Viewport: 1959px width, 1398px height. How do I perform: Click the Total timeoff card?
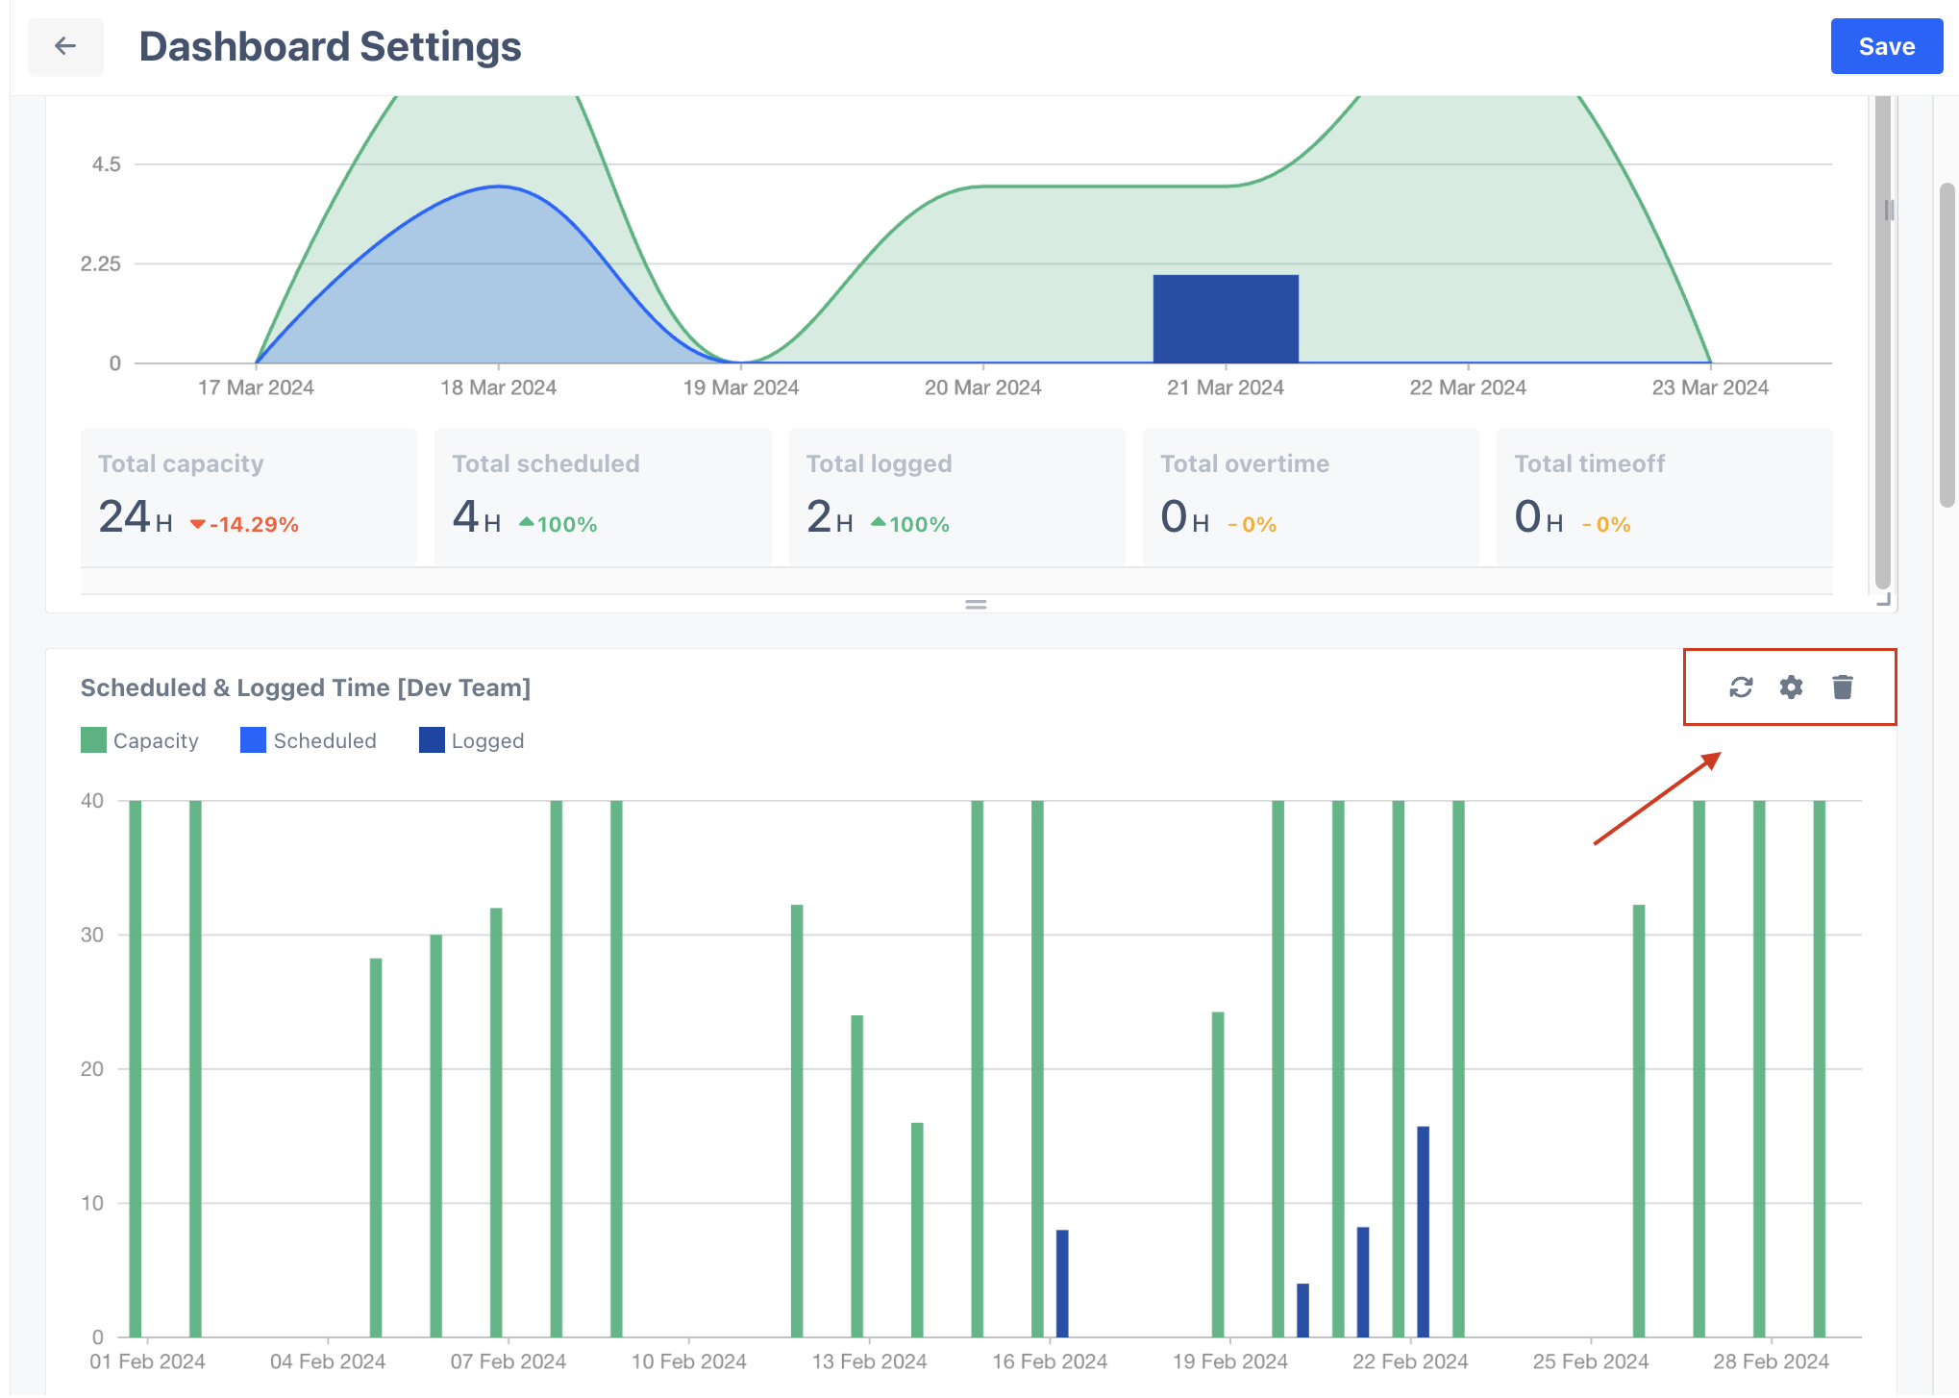tap(1664, 496)
